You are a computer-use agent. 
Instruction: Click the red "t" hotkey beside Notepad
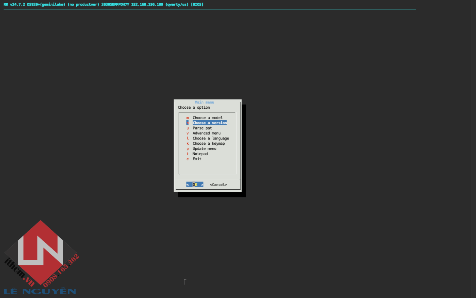tap(187, 154)
